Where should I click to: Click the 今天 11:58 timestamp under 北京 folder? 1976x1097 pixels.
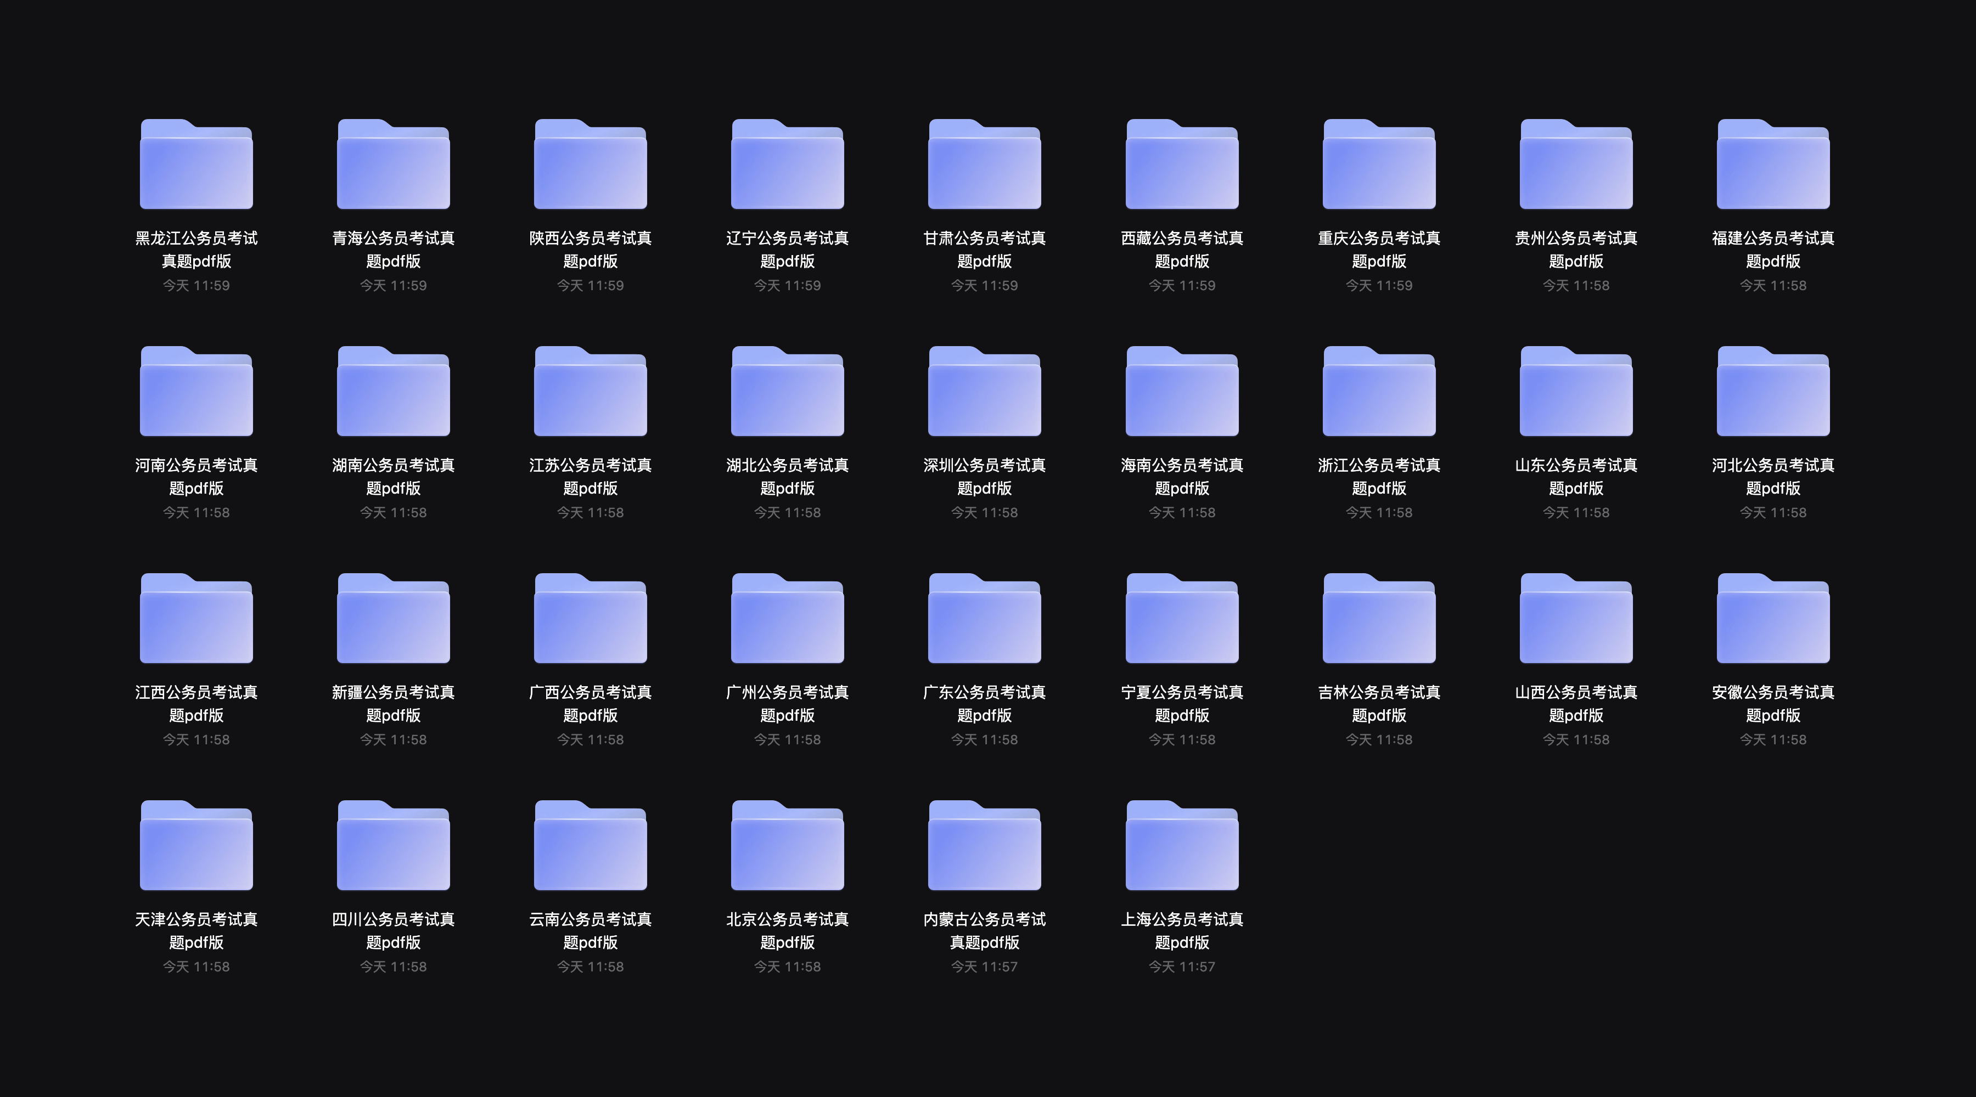coord(788,966)
